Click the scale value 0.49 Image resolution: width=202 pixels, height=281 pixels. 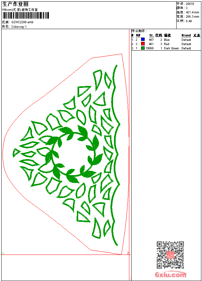pyautogui.click(x=189, y=21)
